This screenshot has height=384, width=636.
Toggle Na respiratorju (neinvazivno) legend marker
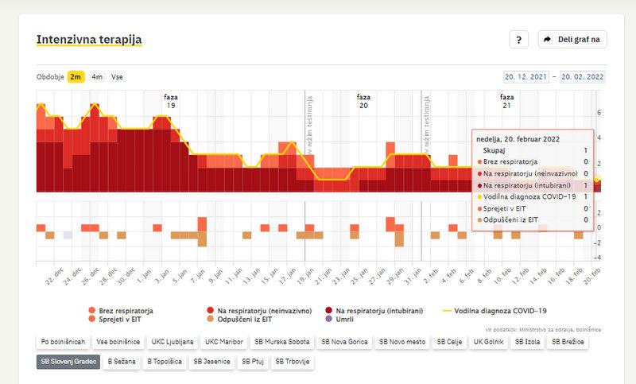(x=211, y=310)
